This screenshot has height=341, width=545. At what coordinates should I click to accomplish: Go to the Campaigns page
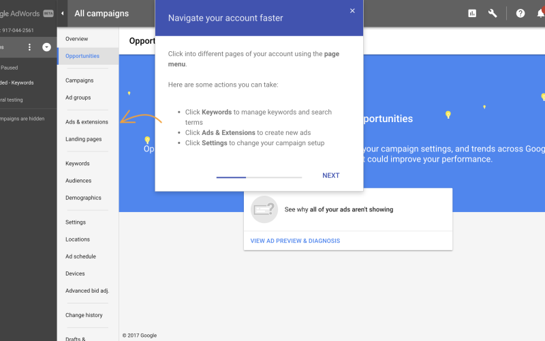tap(79, 80)
